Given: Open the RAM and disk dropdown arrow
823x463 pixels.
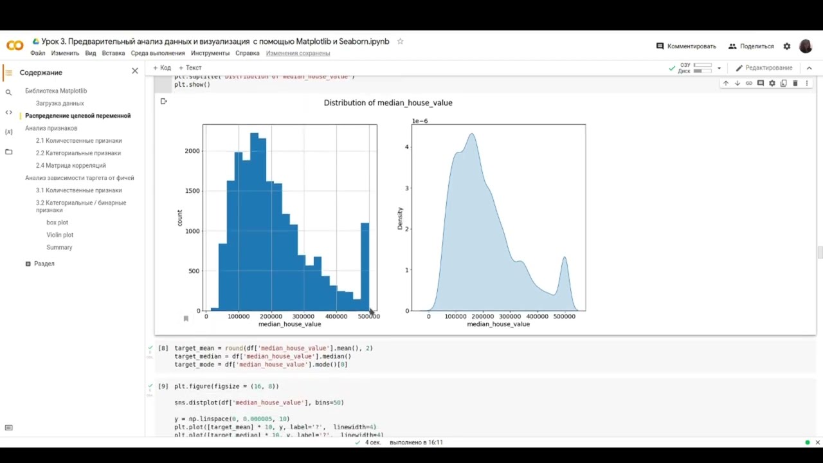Looking at the screenshot, I should [x=719, y=68].
